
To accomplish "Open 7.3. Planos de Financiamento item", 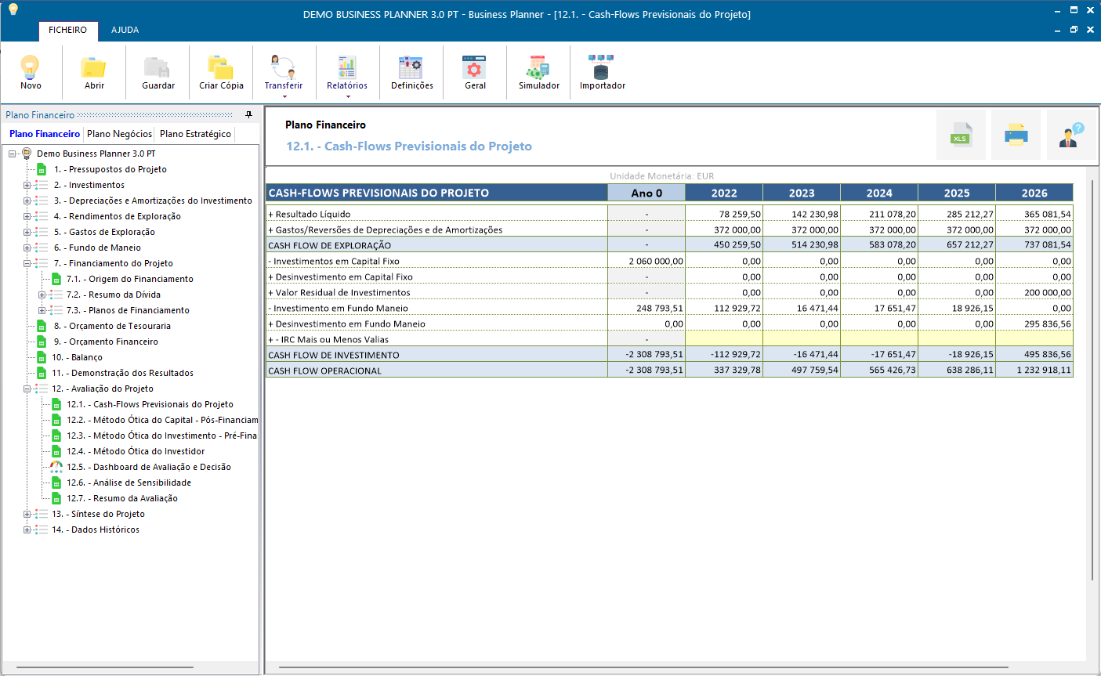I will [128, 310].
